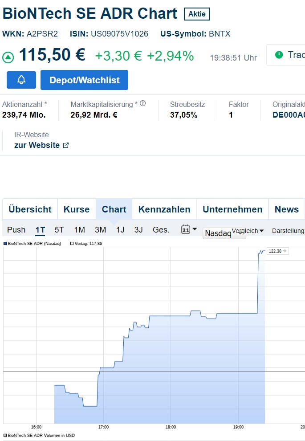Click the market cap info question icon
The height and width of the screenshot is (441, 305).
[143, 103]
